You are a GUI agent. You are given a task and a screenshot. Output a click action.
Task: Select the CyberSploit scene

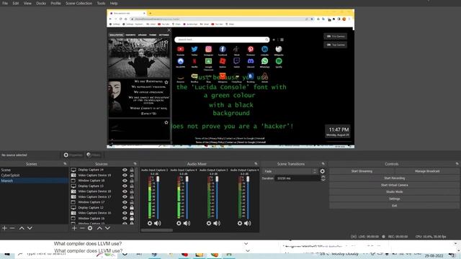34,176
